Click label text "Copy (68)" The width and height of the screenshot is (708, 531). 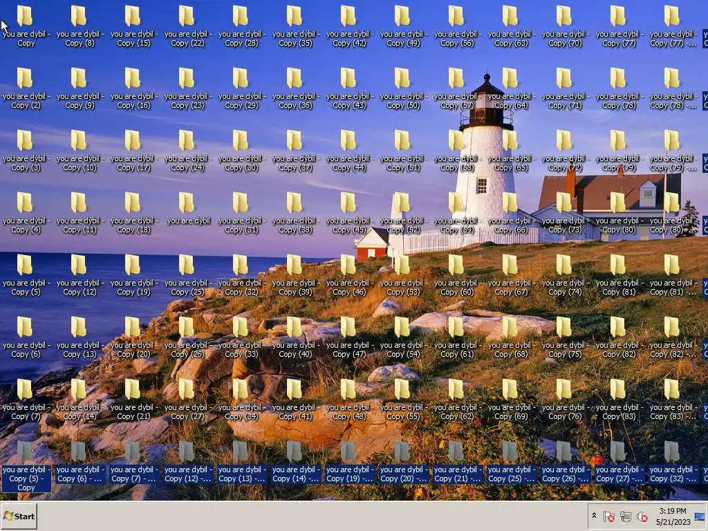511,355
